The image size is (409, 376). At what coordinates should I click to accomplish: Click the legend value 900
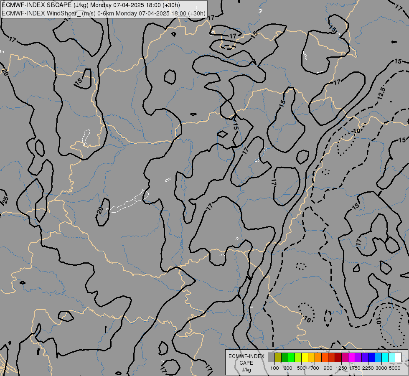coord(328,368)
